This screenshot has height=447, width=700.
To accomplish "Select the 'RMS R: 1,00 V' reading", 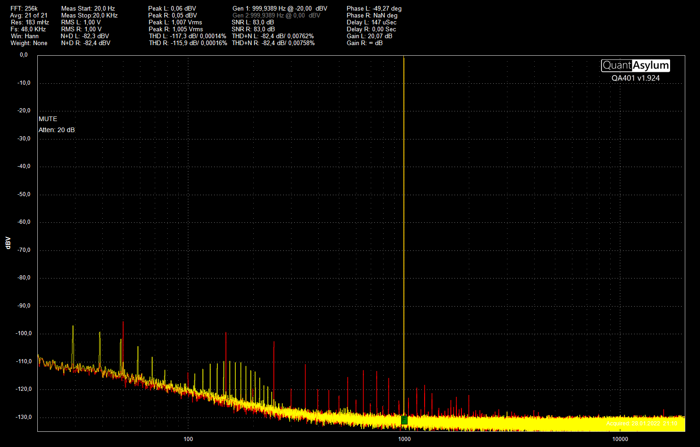I will click(x=81, y=29).
